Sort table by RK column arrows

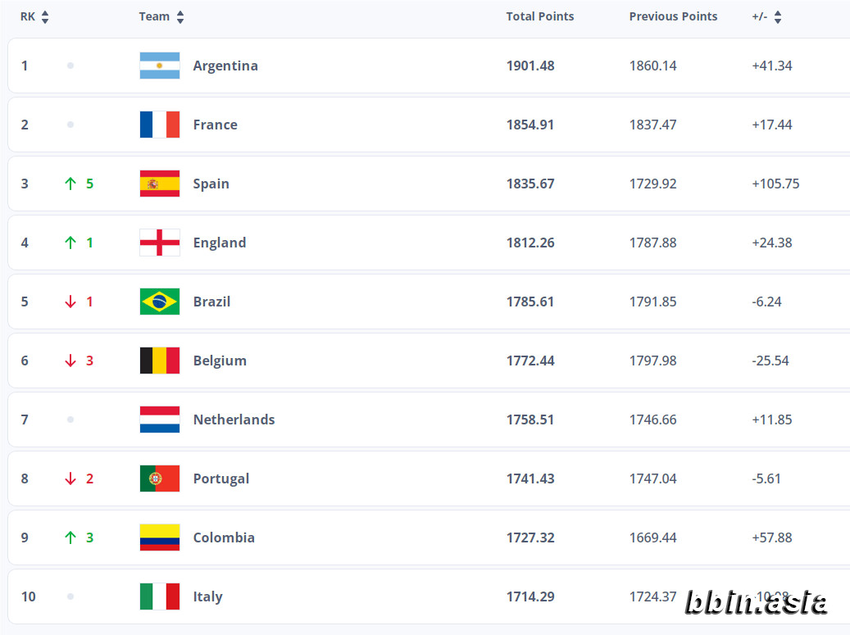coord(45,16)
